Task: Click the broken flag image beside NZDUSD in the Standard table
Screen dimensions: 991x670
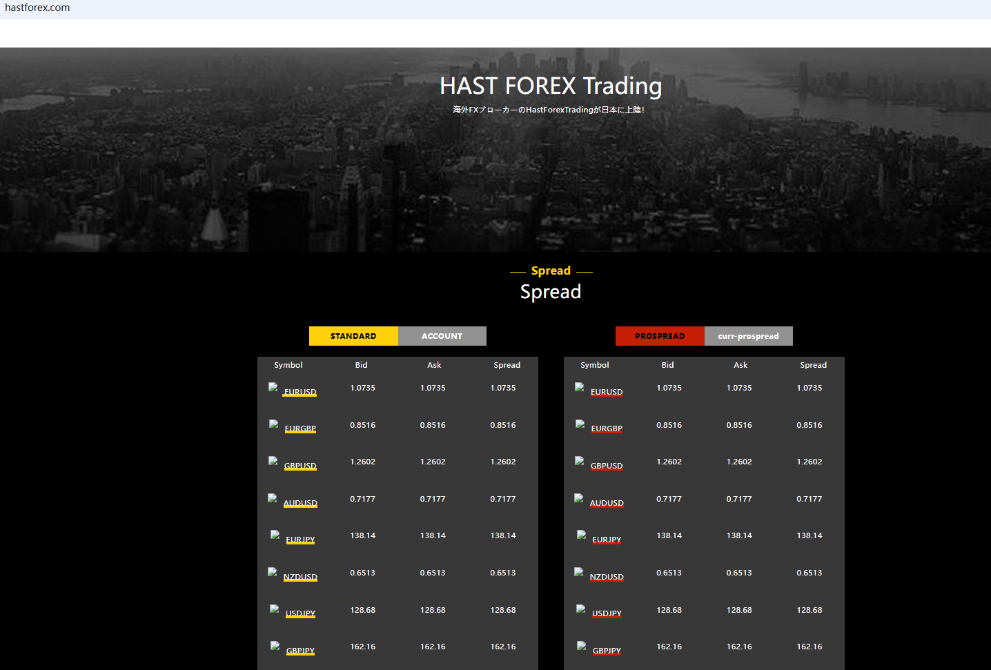Action: (x=273, y=572)
